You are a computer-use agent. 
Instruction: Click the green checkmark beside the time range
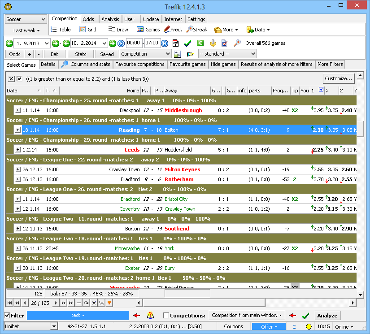click(x=187, y=43)
